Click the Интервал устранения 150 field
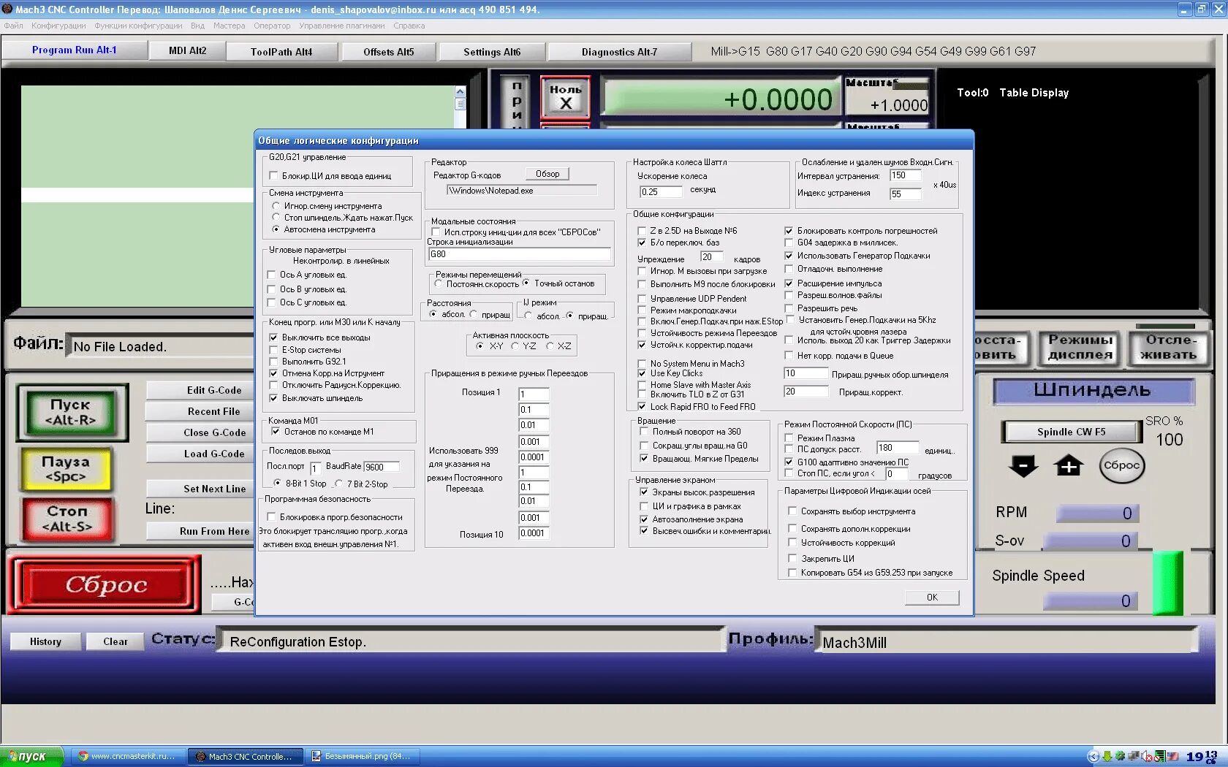 click(906, 175)
